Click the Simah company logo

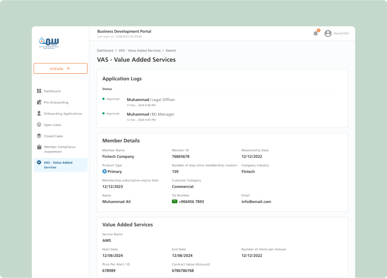point(49,43)
